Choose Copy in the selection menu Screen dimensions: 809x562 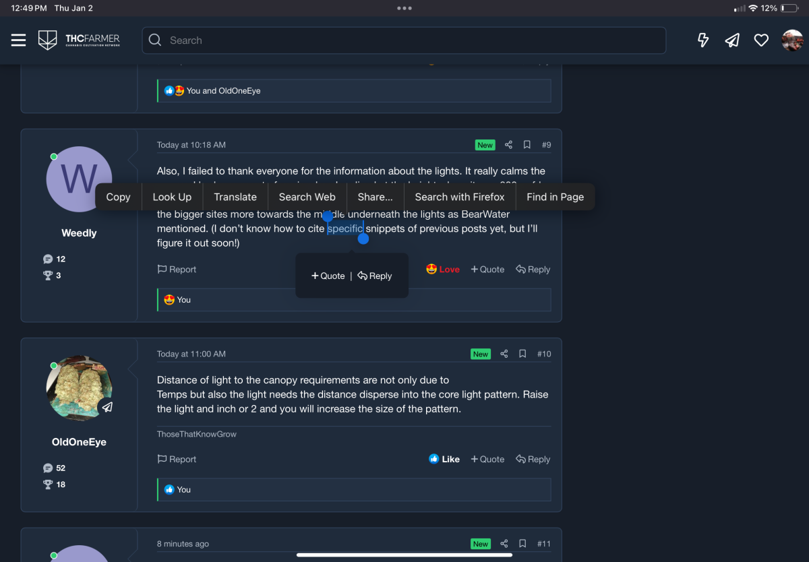point(118,197)
